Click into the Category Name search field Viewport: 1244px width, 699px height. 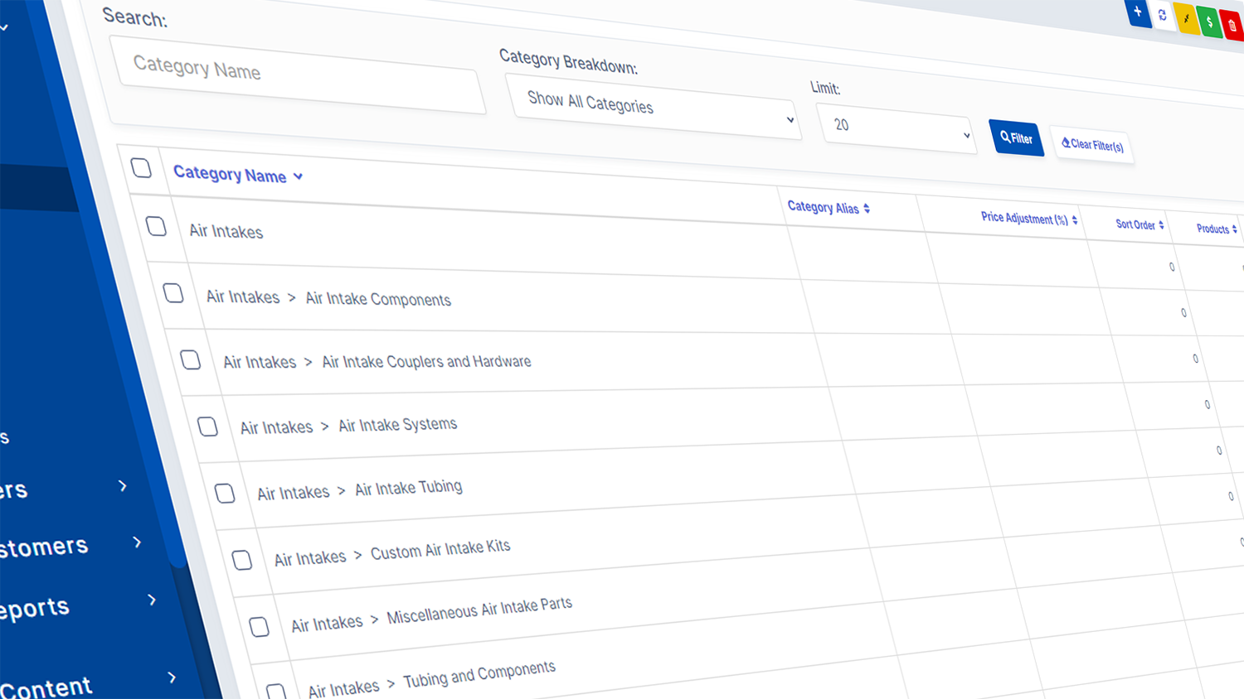coord(299,75)
